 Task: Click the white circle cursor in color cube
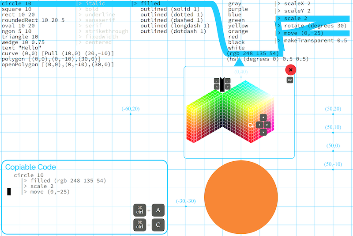coord(251,126)
